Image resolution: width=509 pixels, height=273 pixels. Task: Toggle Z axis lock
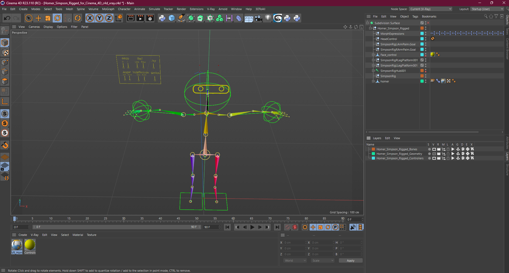click(x=109, y=18)
